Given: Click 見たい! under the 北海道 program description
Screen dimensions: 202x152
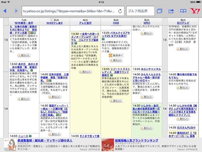Looking at the screenshot, I should click(24, 99).
